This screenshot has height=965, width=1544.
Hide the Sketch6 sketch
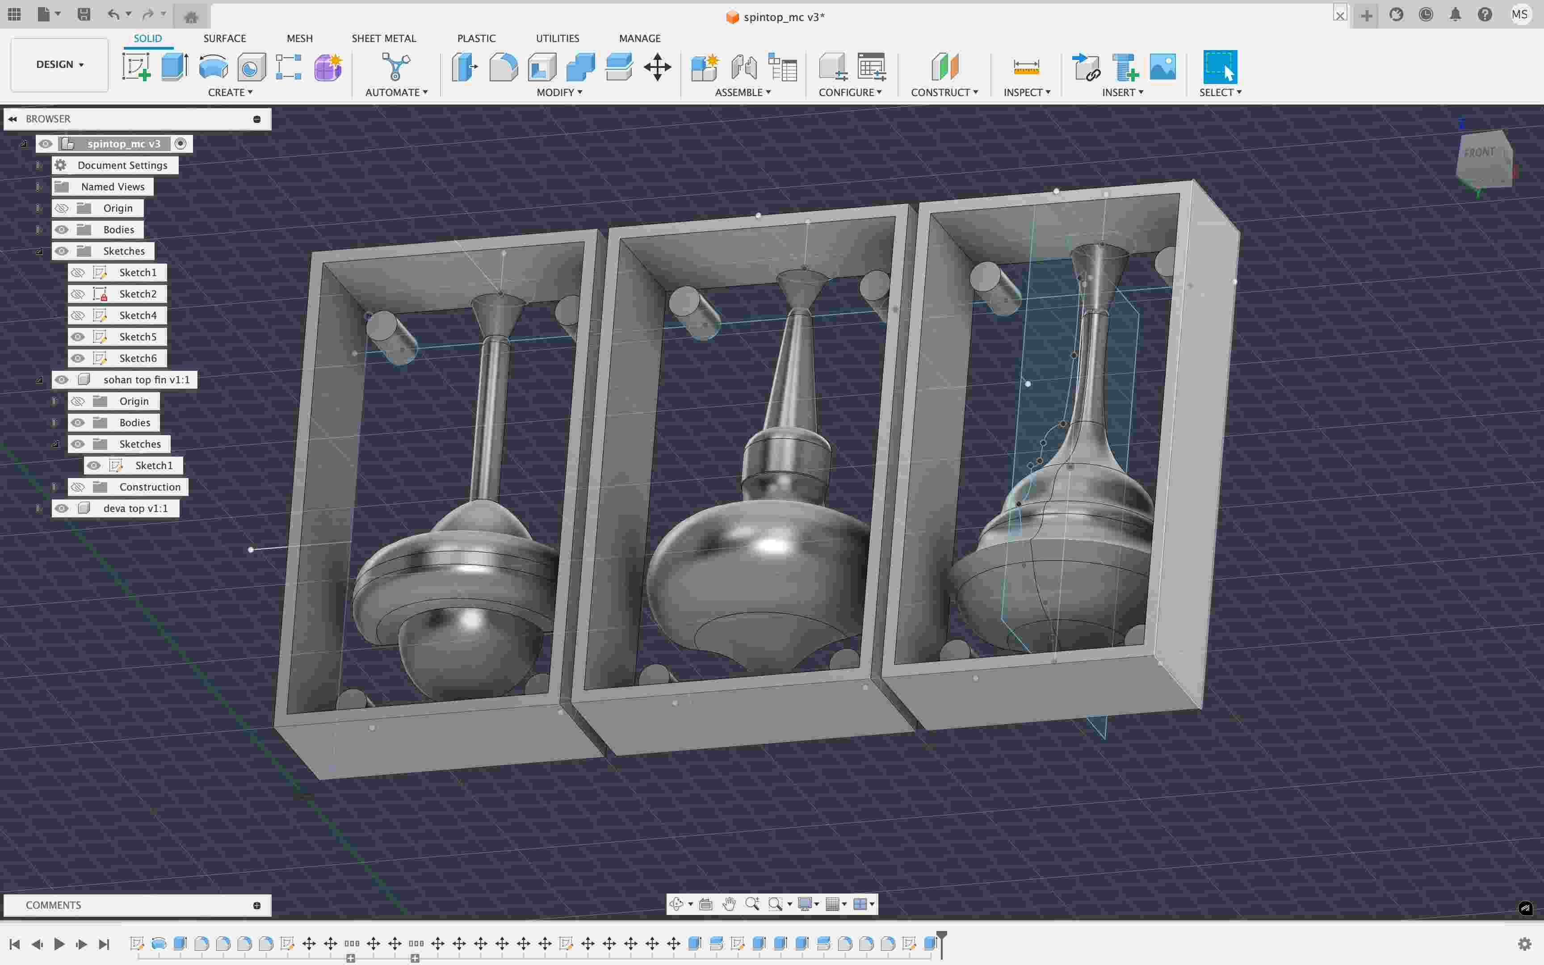[x=78, y=358]
